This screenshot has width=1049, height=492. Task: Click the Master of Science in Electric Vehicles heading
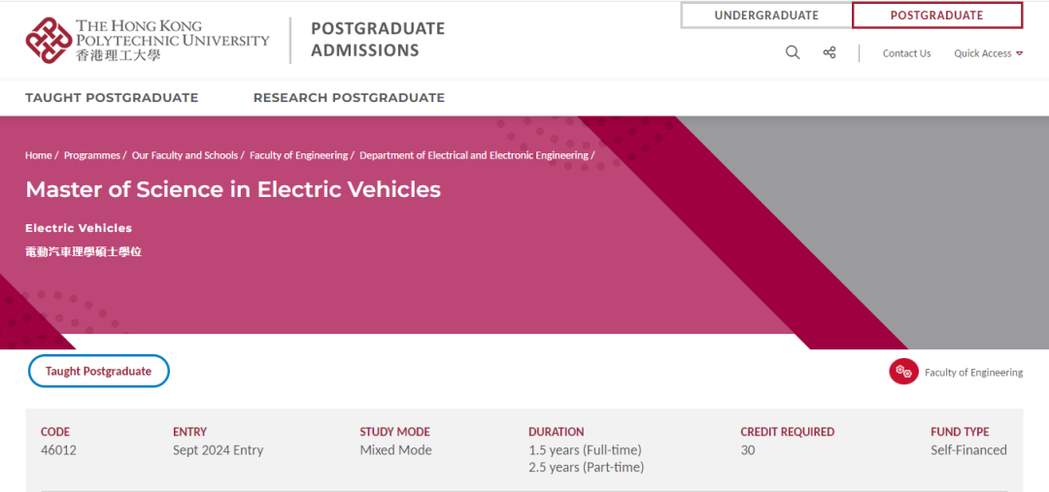click(x=233, y=190)
